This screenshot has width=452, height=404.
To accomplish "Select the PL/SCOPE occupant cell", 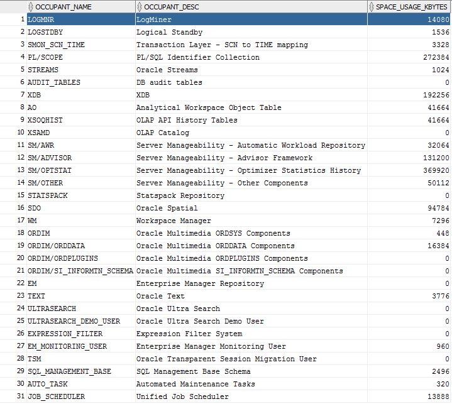I will pyautogui.click(x=81, y=57).
